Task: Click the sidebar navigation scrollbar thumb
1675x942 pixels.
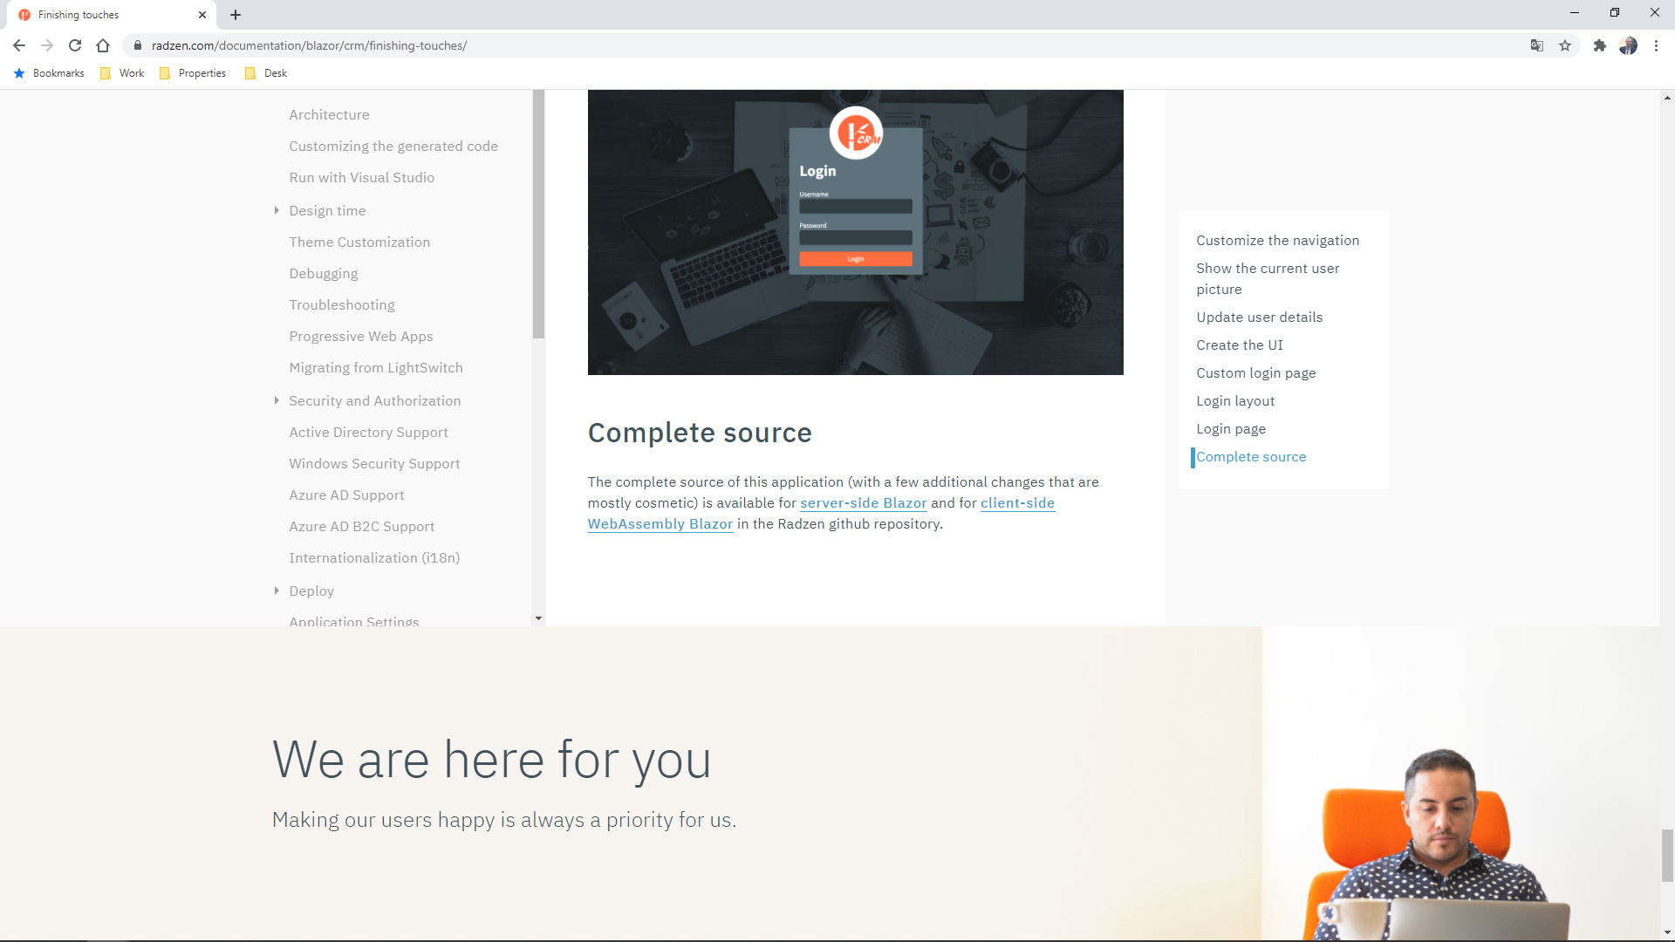Action: 538,214
